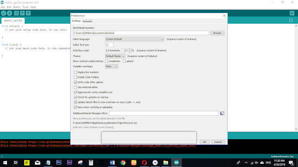Create a new sketch with New icon
Image resolution: width=298 pixels, height=167 pixels.
[16, 13]
